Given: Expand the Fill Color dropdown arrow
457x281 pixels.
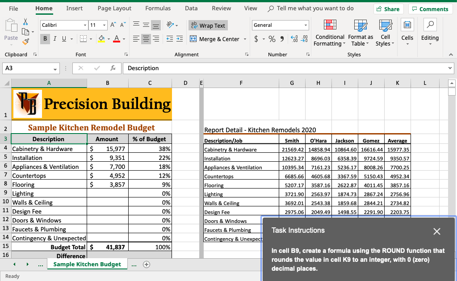Looking at the screenshot, I should click(x=108, y=39).
